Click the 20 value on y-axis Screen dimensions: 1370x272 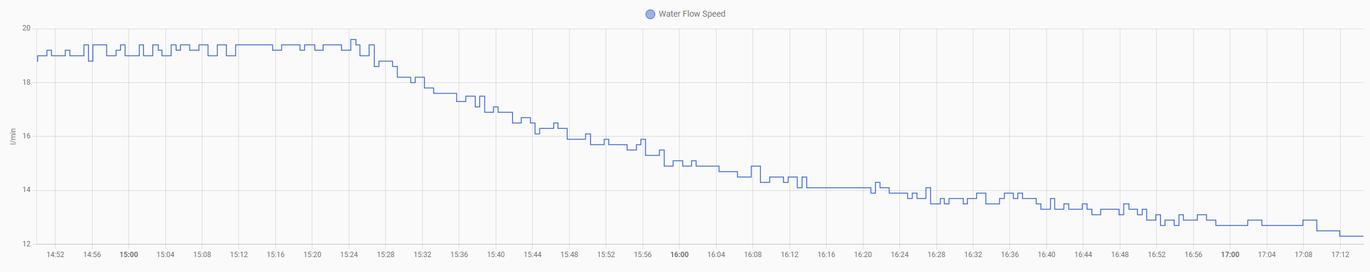point(26,29)
